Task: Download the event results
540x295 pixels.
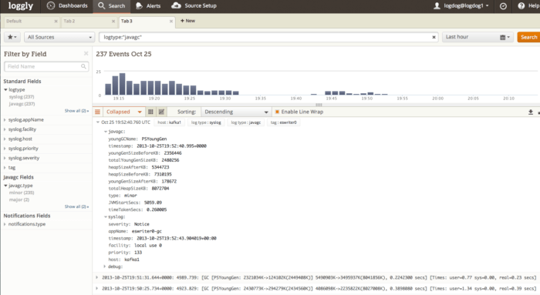Action: point(531,112)
